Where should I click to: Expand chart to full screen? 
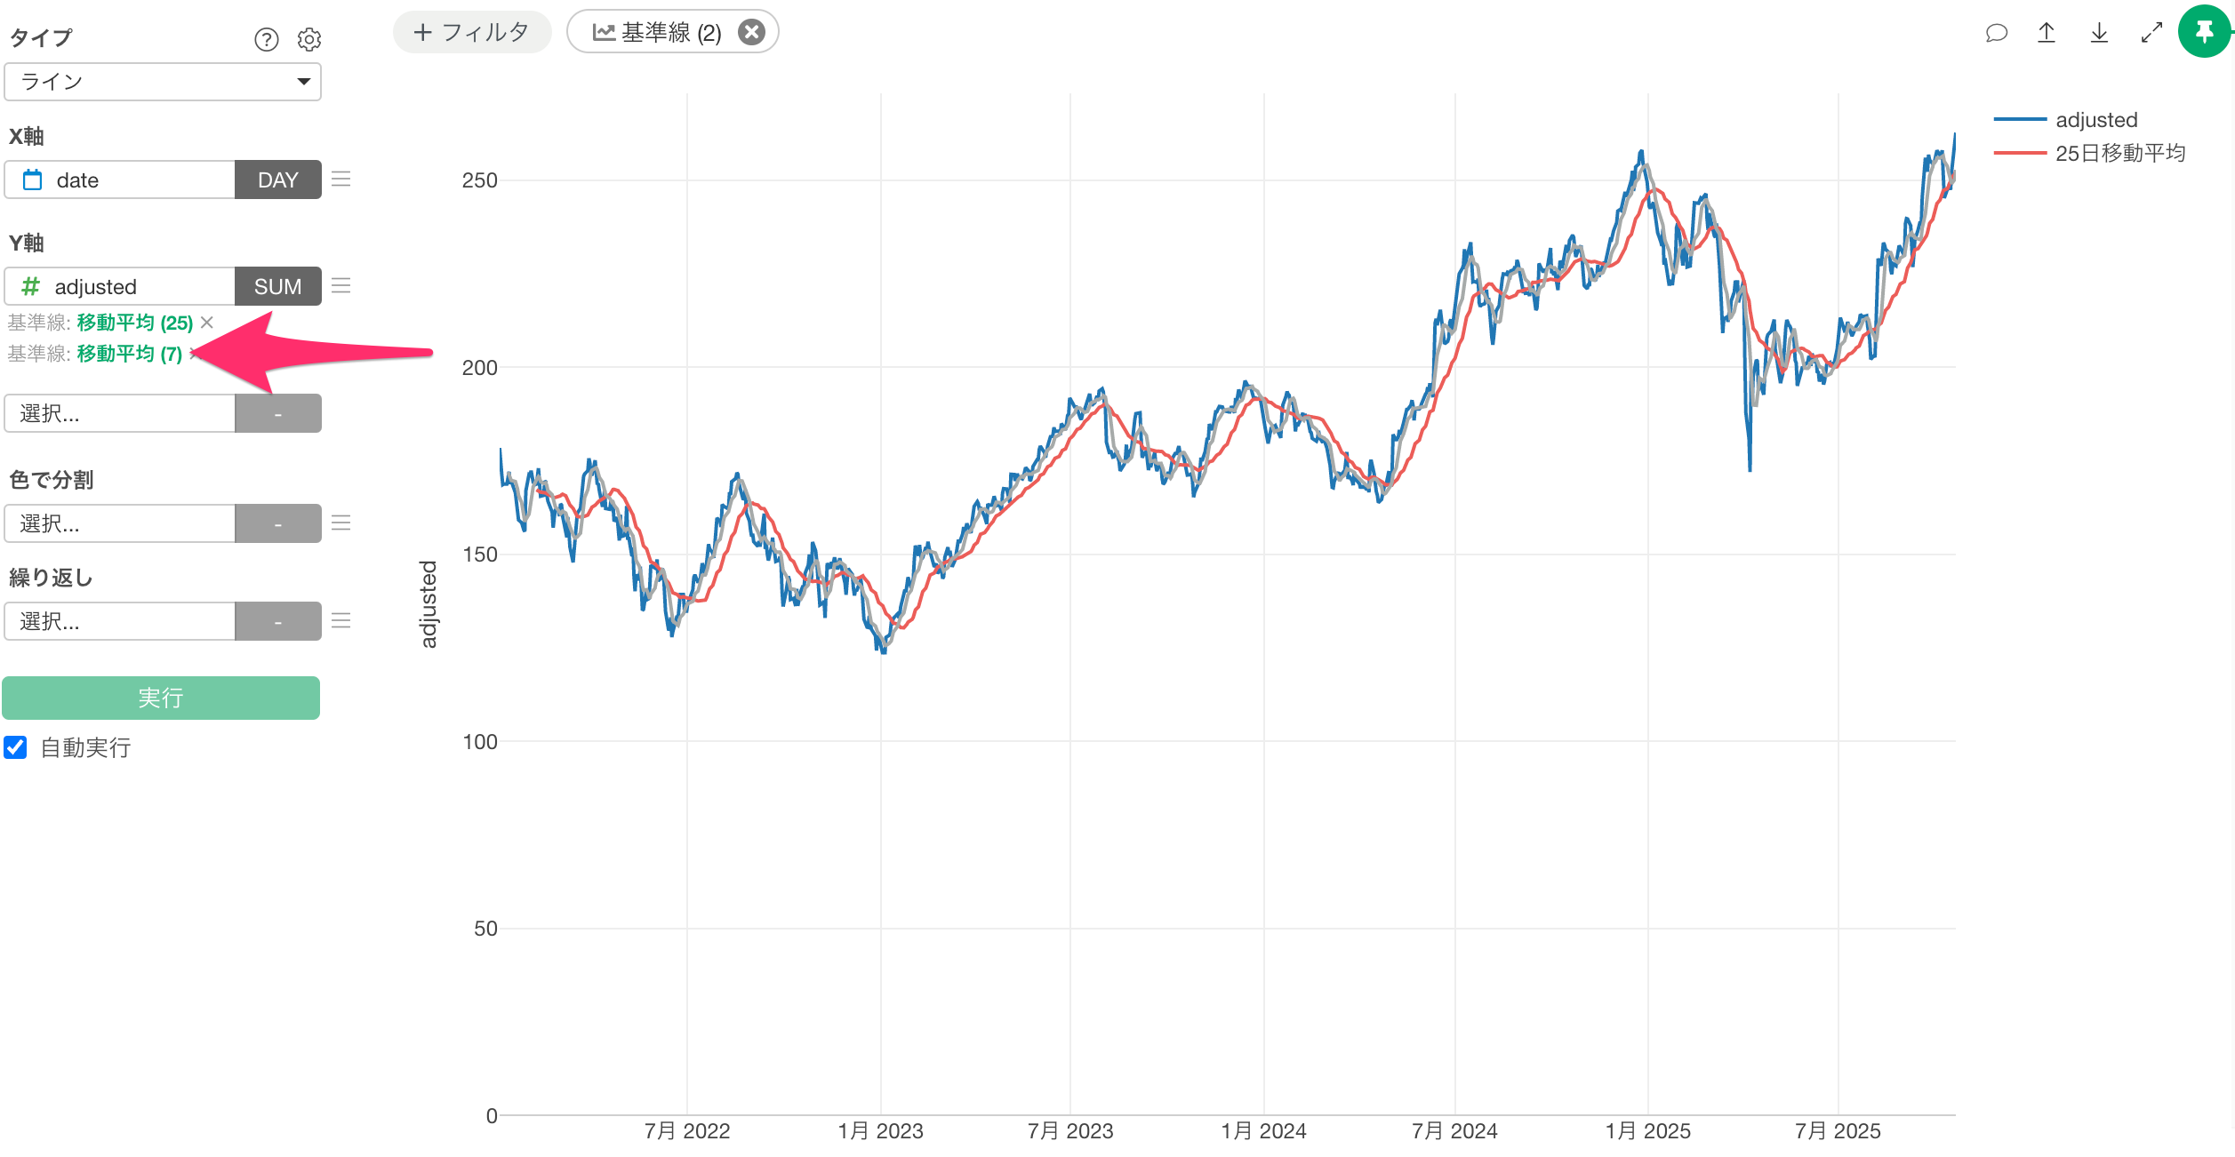point(2151,33)
